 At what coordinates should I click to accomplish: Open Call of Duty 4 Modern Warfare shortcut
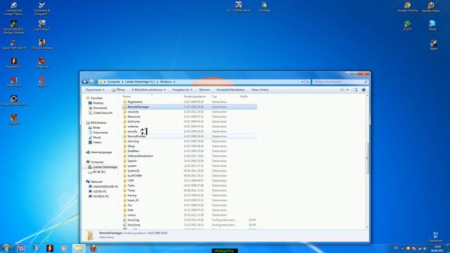(13, 27)
